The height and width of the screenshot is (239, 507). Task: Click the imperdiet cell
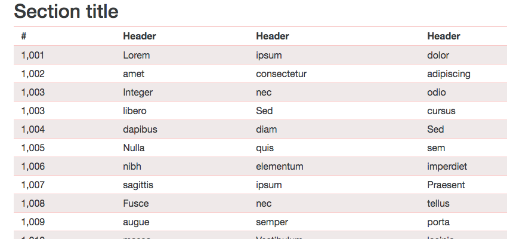(x=447, y=167)
